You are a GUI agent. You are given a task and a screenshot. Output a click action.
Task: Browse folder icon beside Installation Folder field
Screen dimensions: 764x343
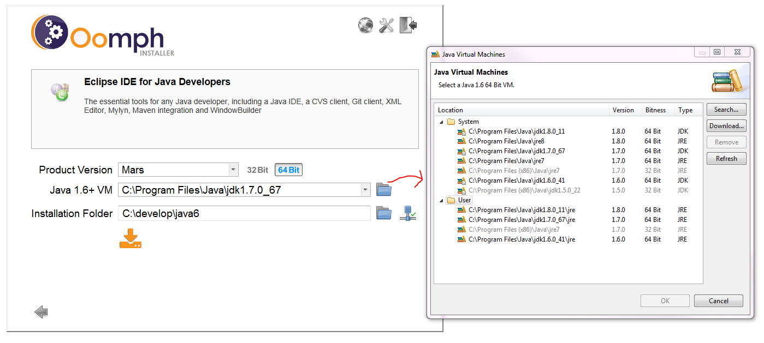pyautogui.click(x=384, y=213)
